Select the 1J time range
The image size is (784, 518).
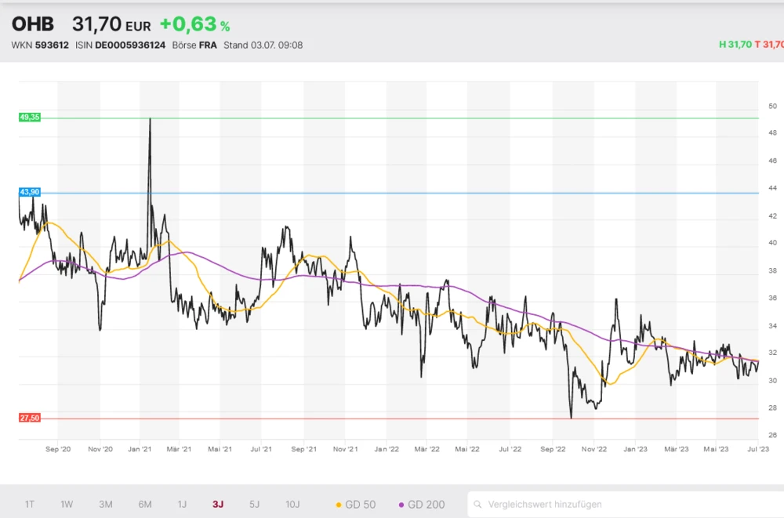182,505
